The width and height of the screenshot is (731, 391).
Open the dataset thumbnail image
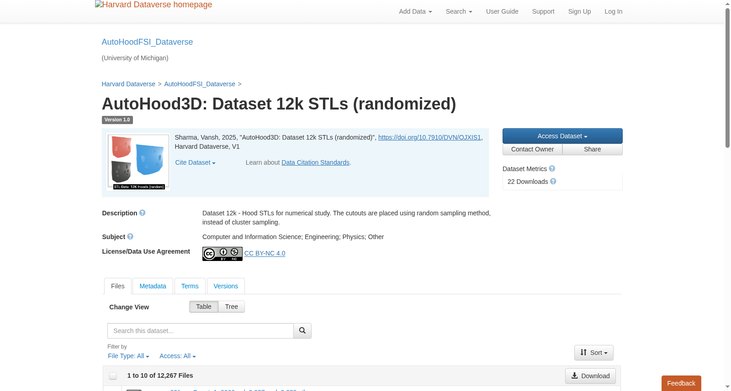[x=138, y=162]
